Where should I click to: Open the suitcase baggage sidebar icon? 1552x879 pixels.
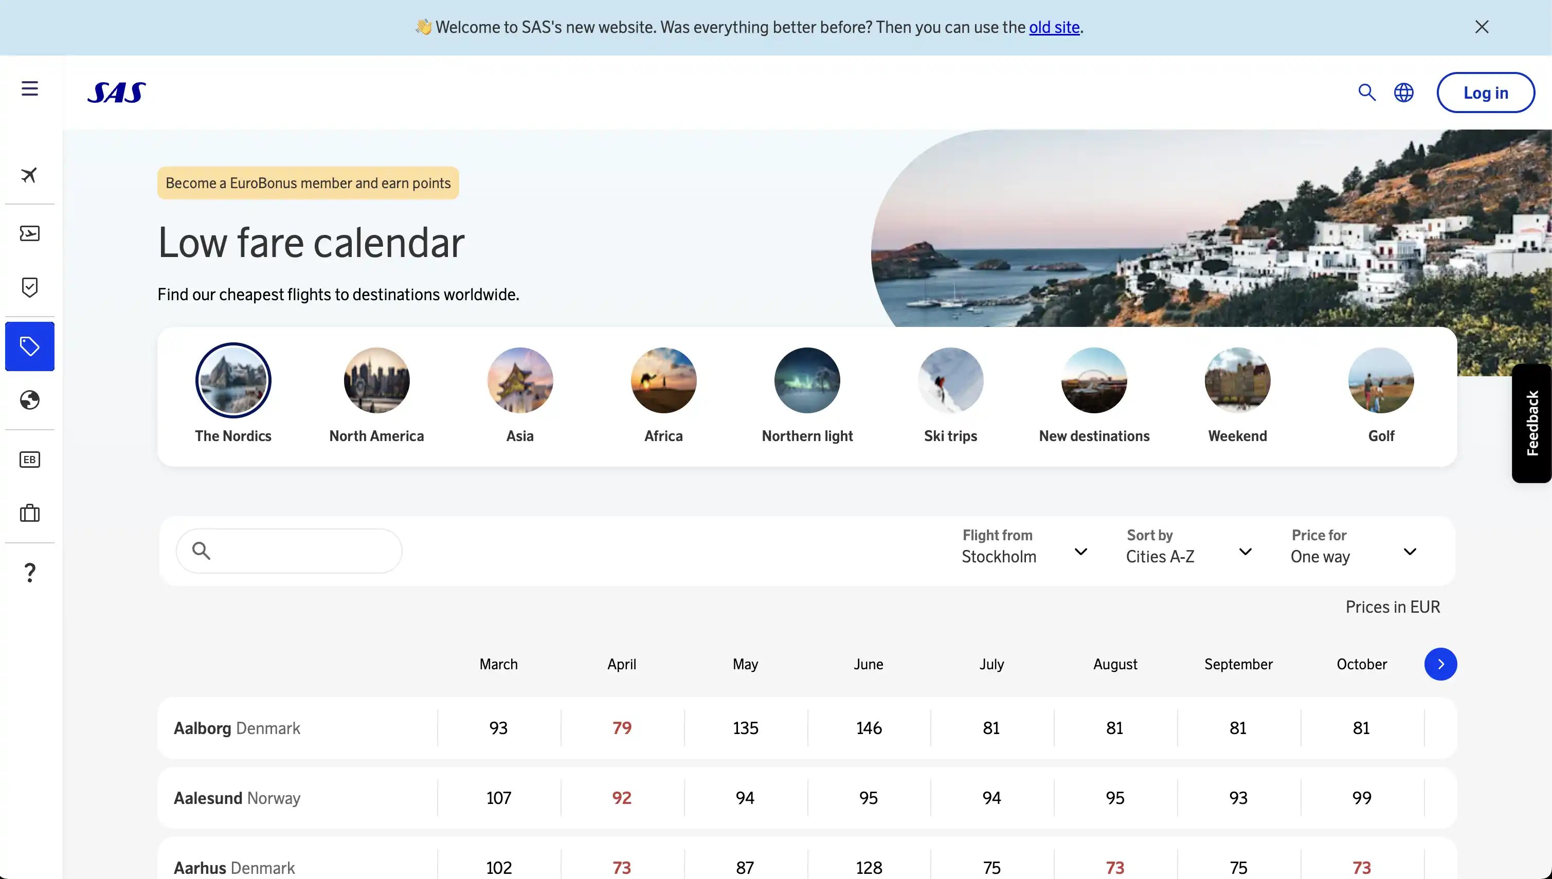(x=30, y=513)
